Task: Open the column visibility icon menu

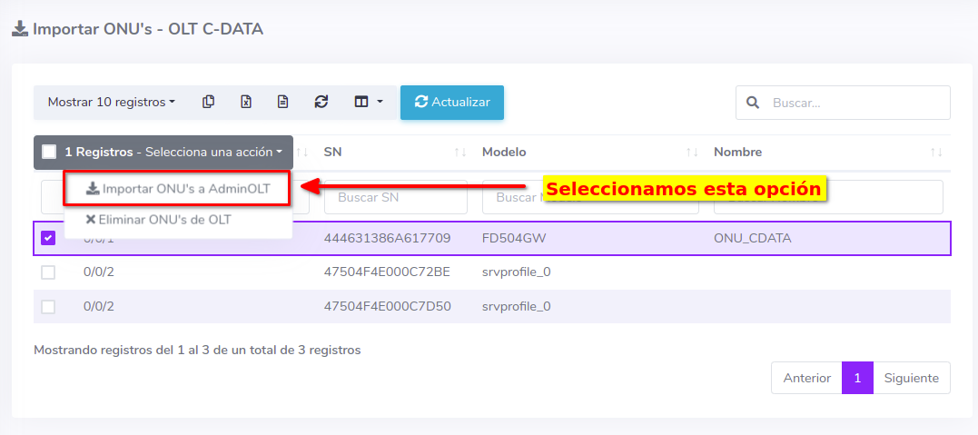Action: [x=368, y=103]
